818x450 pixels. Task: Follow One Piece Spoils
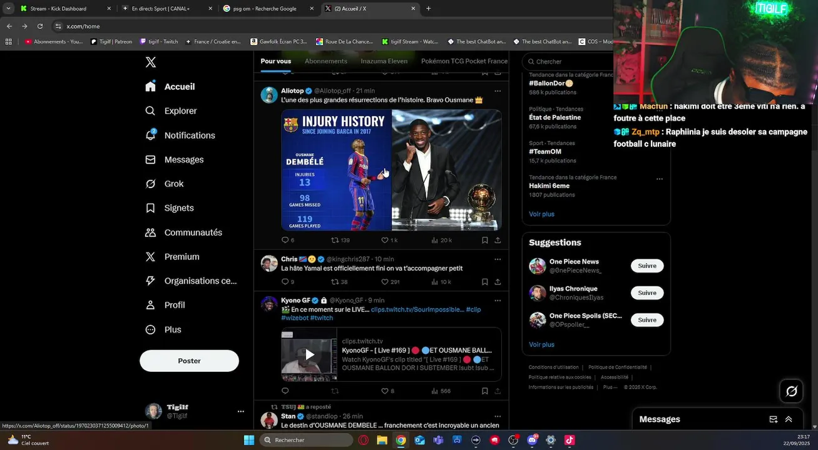(647, 319)
